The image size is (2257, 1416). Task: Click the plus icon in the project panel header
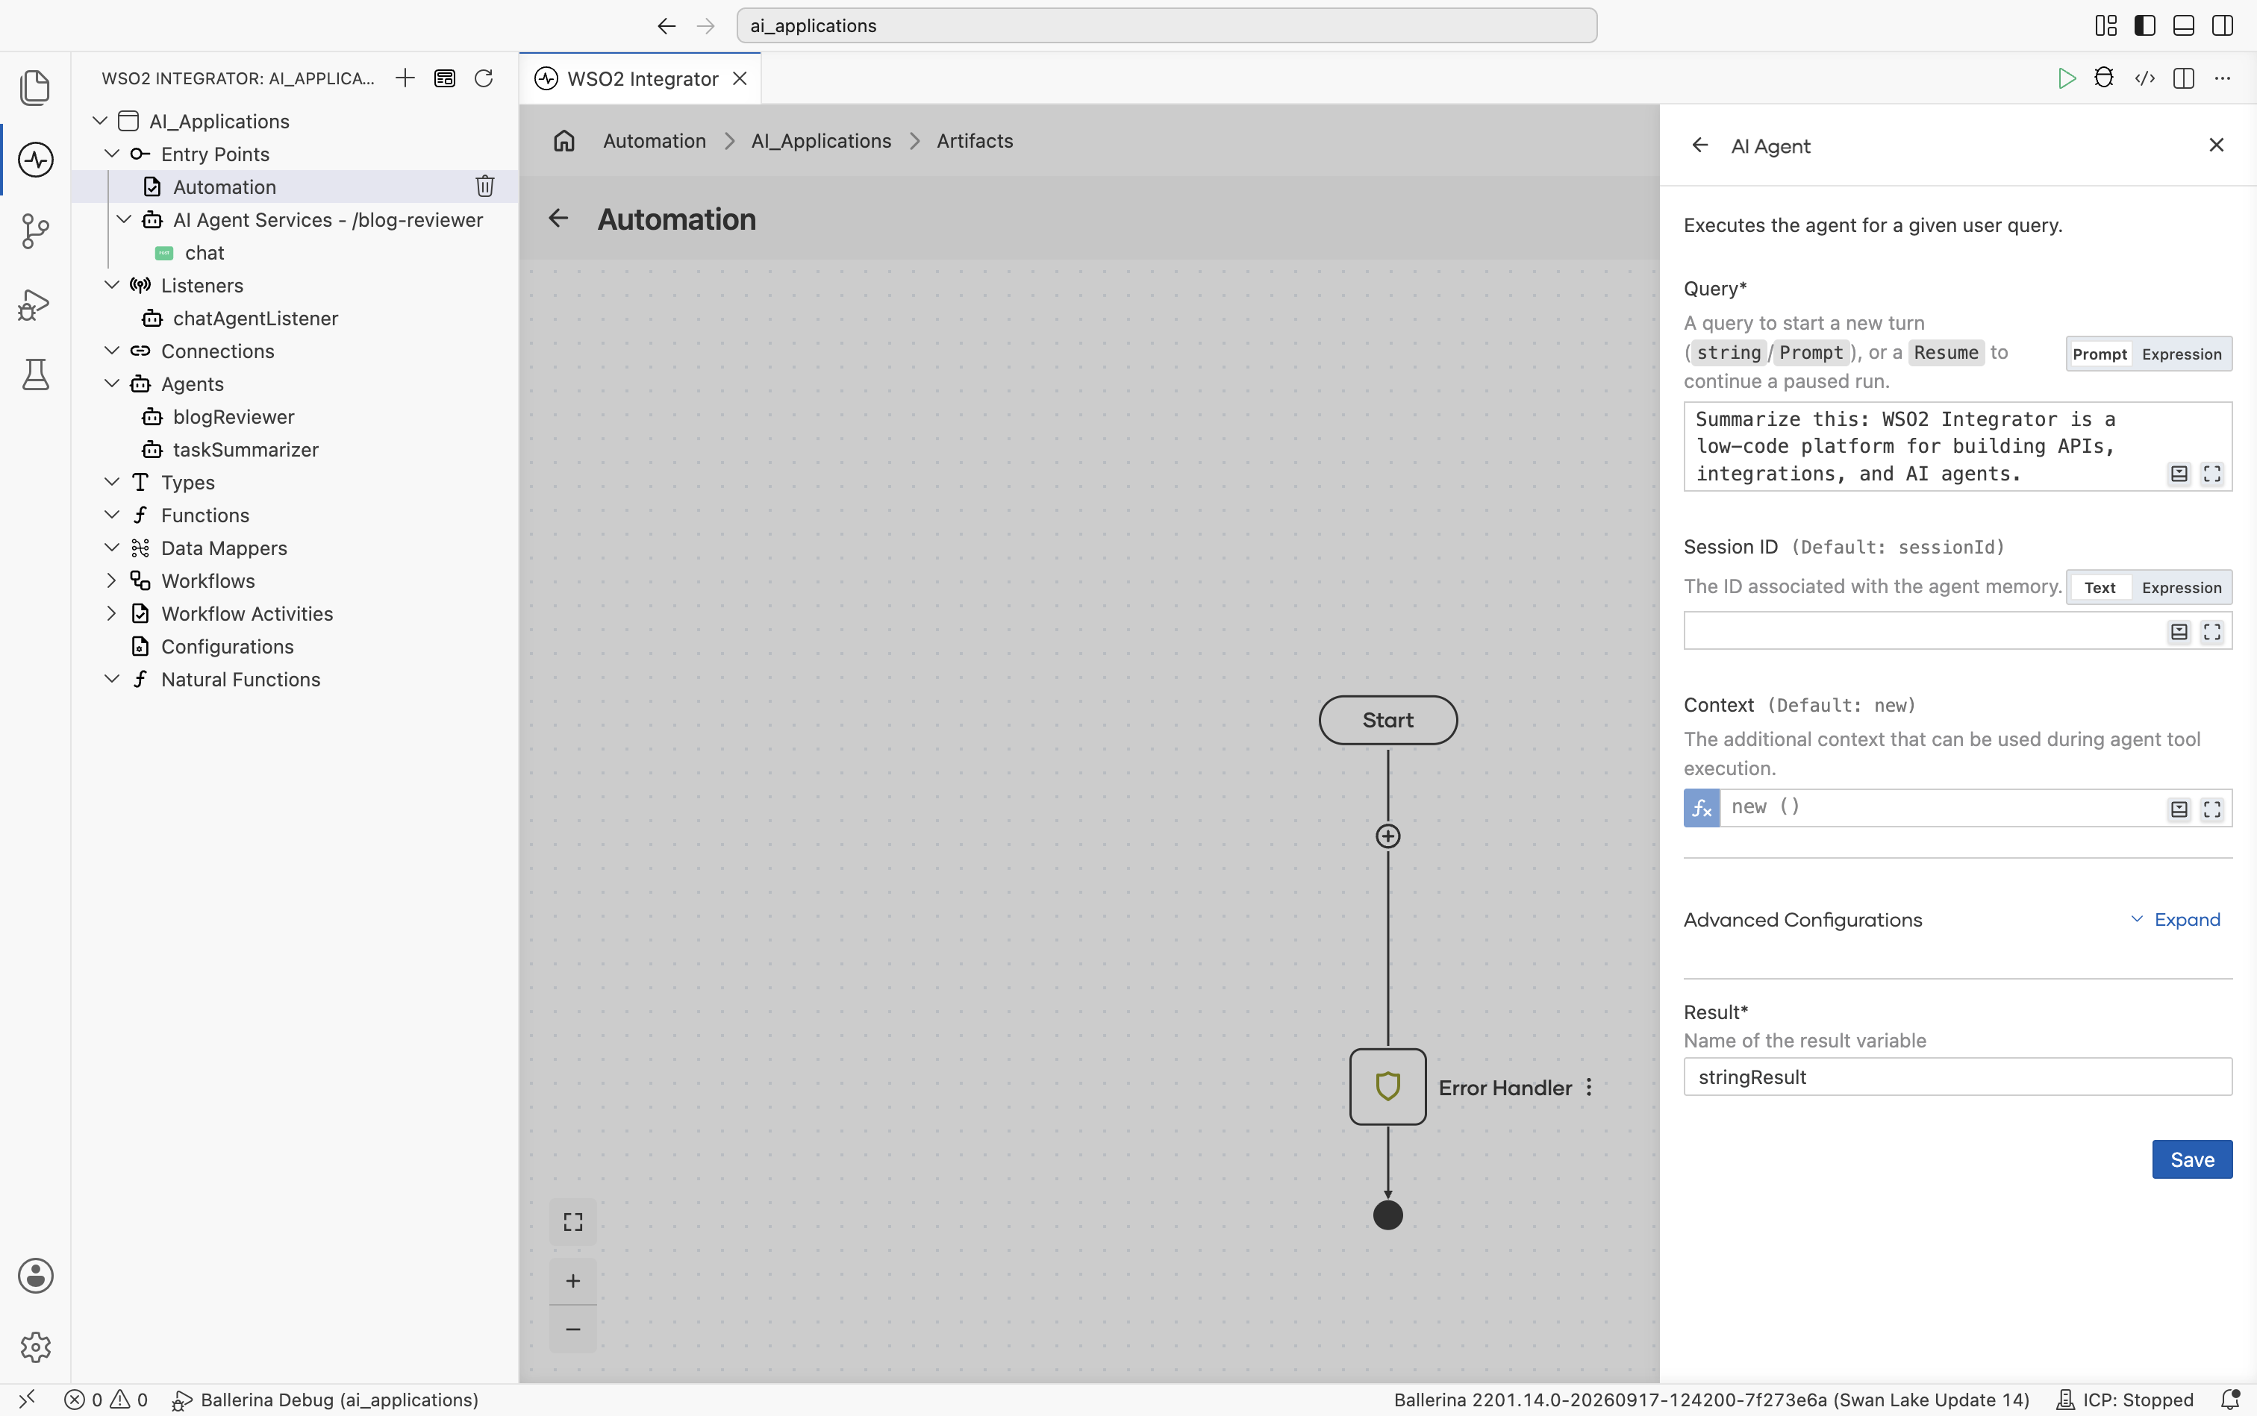tap(405, 78)
